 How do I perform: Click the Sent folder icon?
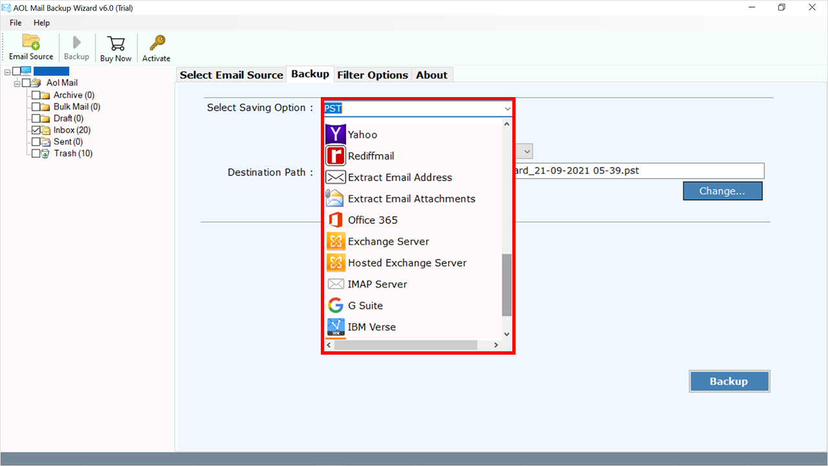(45, 142)
